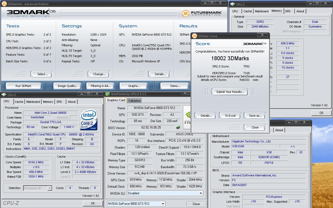Open the Mainboard tab in bottom-left CPU-Z
333x208 pixels.
point(33,102)
